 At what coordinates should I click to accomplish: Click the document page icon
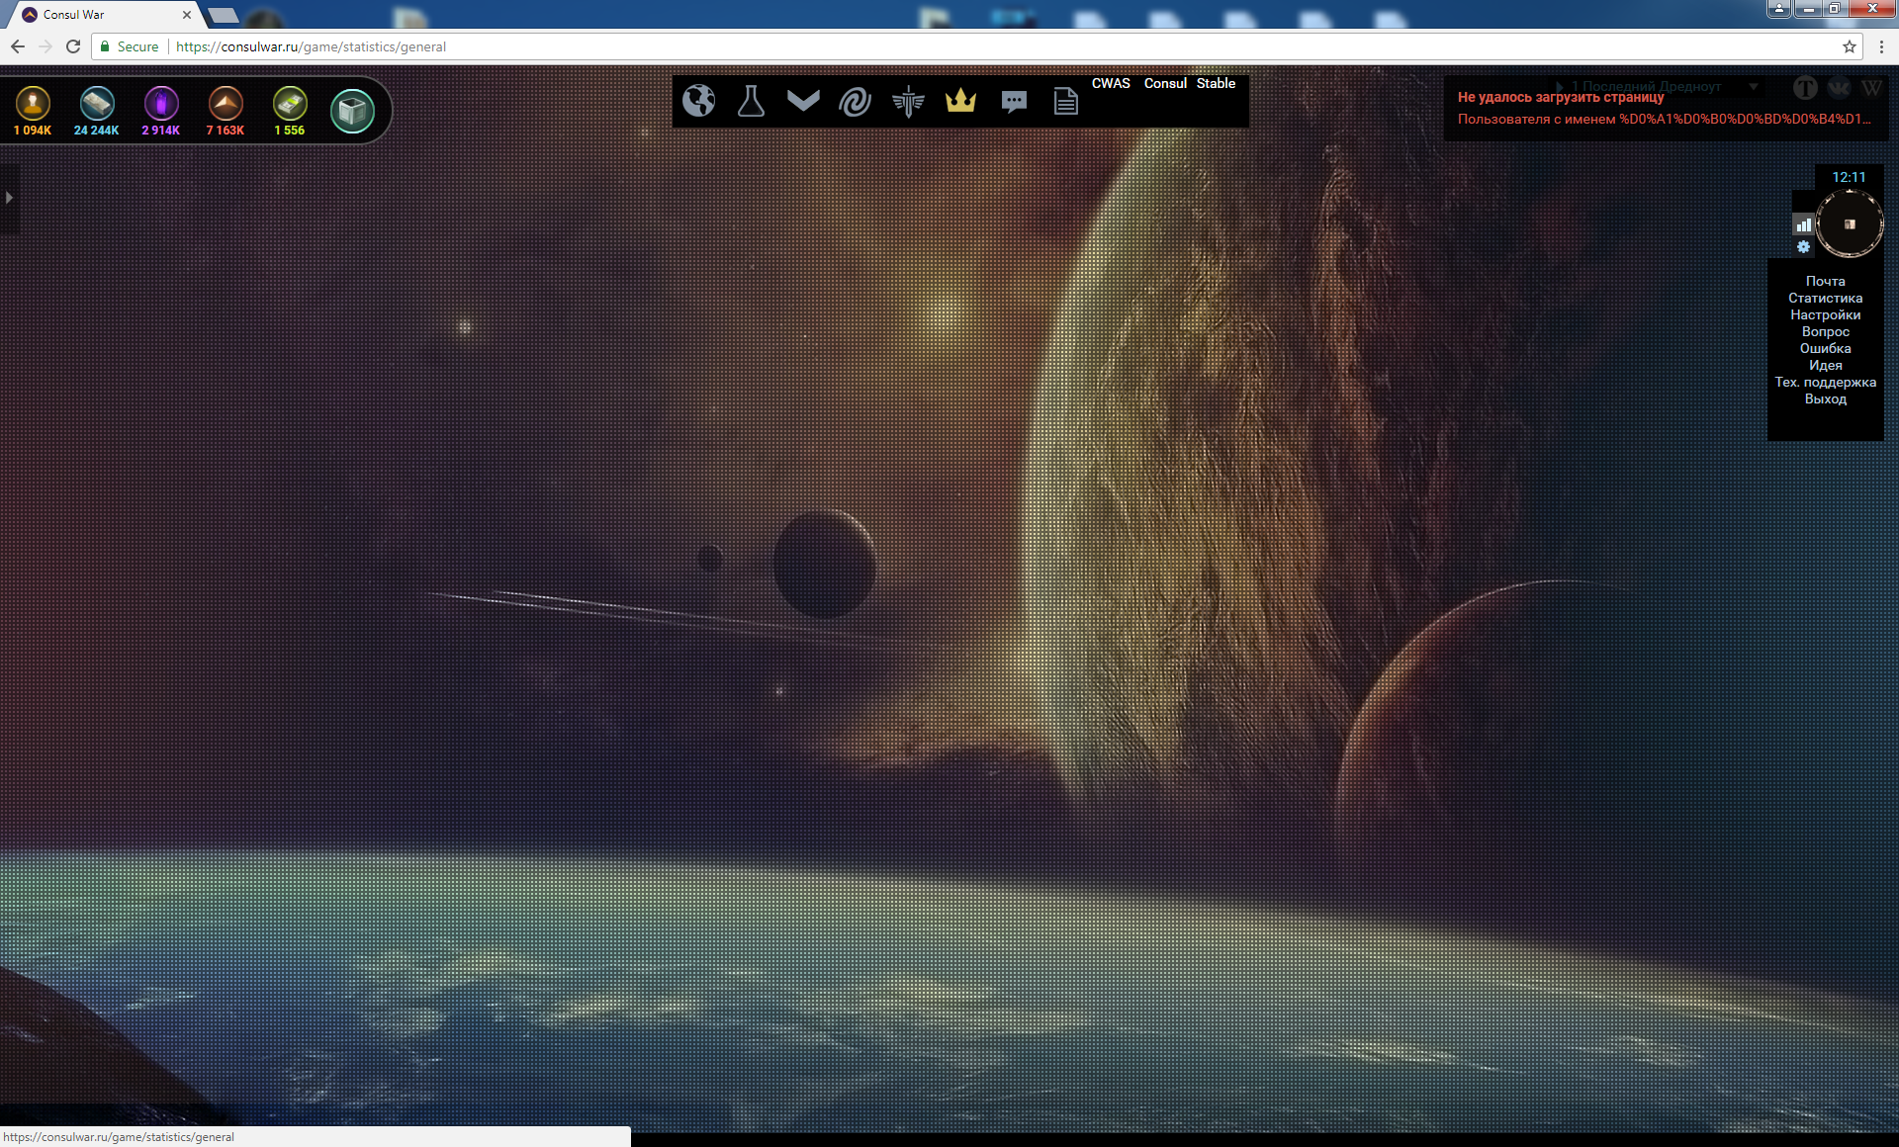(x=1065, y=101)
